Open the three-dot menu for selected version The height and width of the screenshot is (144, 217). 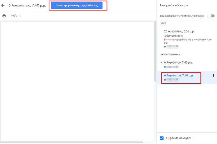point(214,75)
